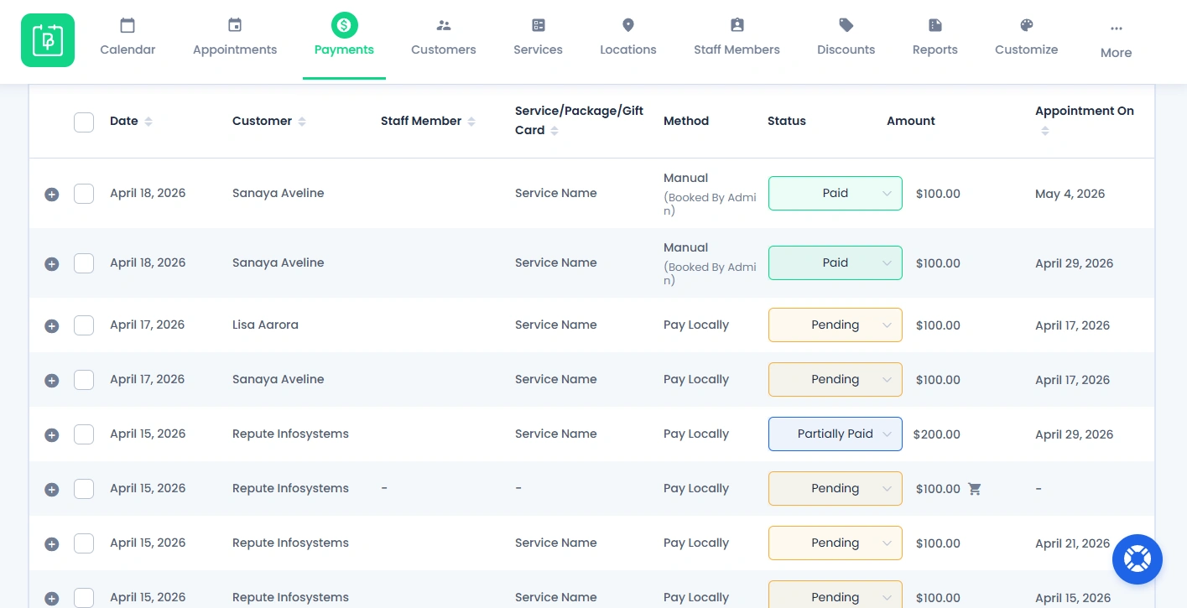Check the Partially Paid row checkbox
Viewport: 1187px width, 608px height.
(x=84, y=434)
